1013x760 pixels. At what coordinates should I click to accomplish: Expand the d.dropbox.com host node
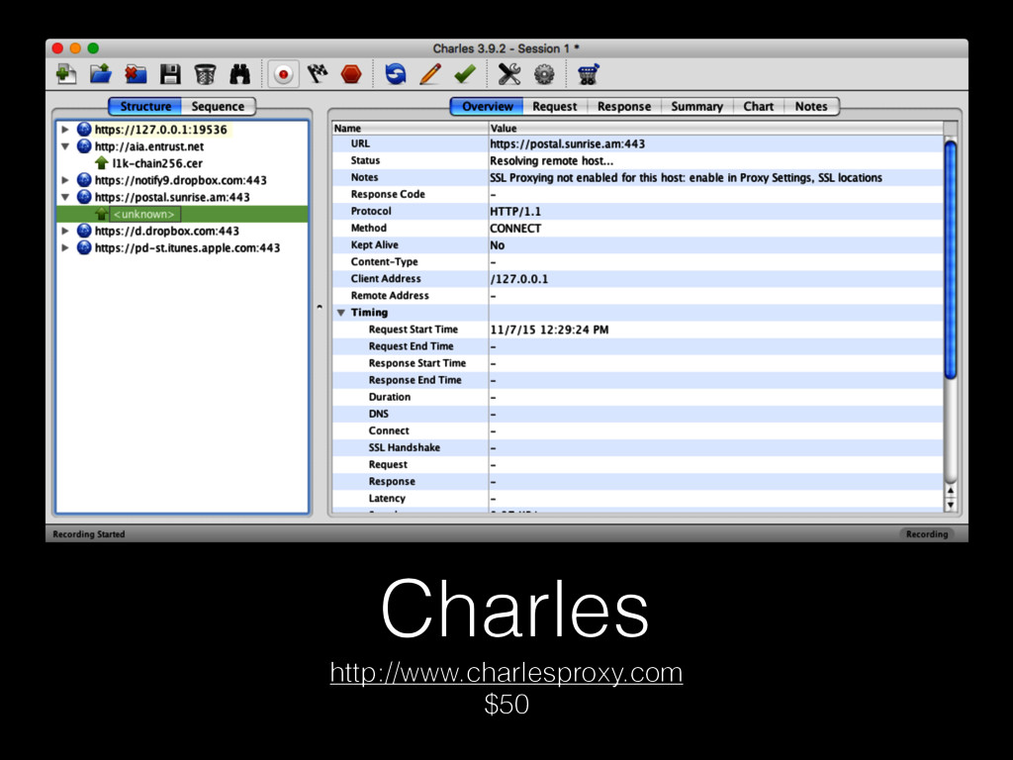pyautogui.click(x=65, y=231)
